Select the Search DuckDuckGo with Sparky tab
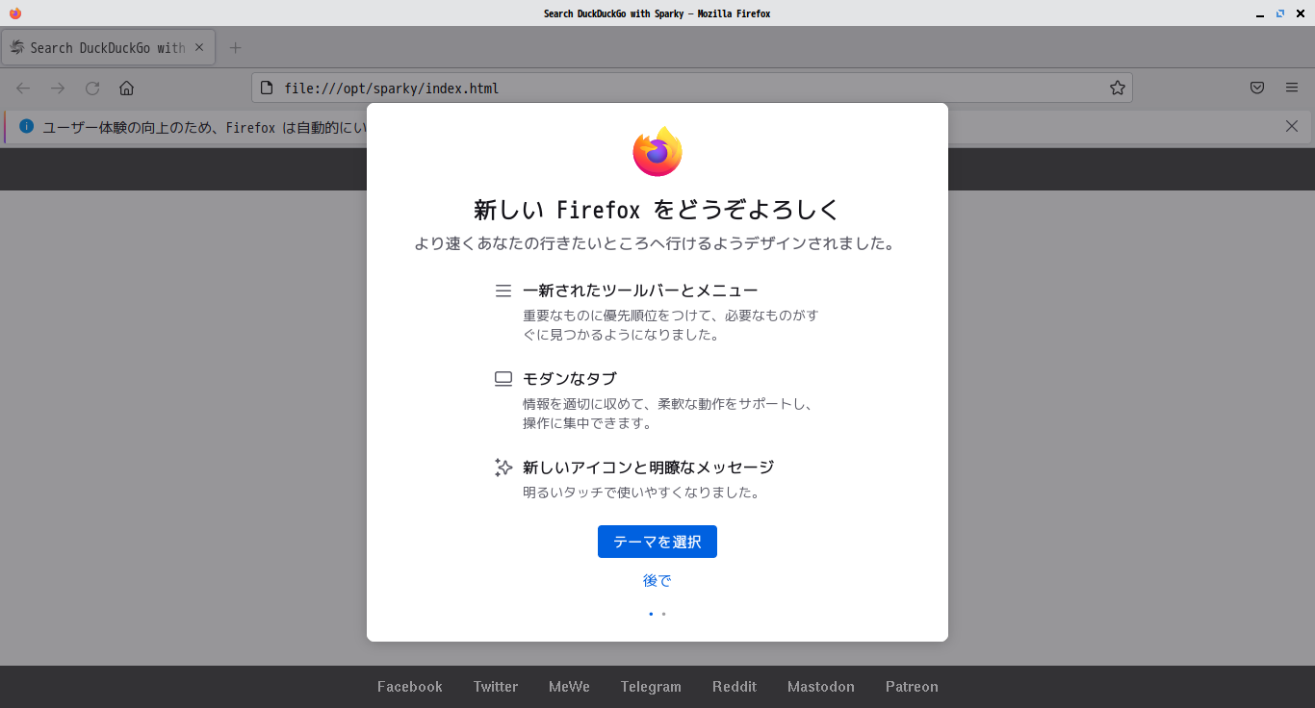Viewport: 1315px width, 708px height. (108, 48)
